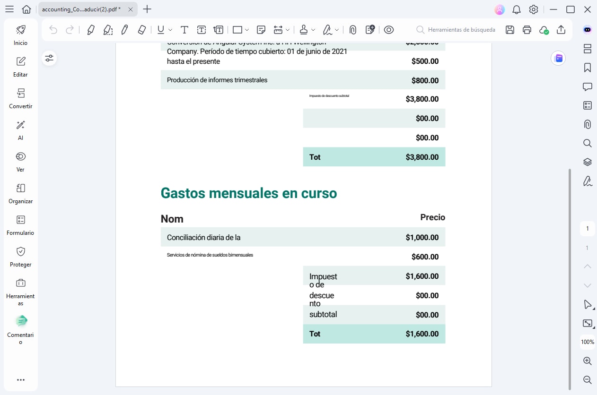Open the Comments panel on the right
Viewport: 597px width, 395px height.
tap(587, 86)
